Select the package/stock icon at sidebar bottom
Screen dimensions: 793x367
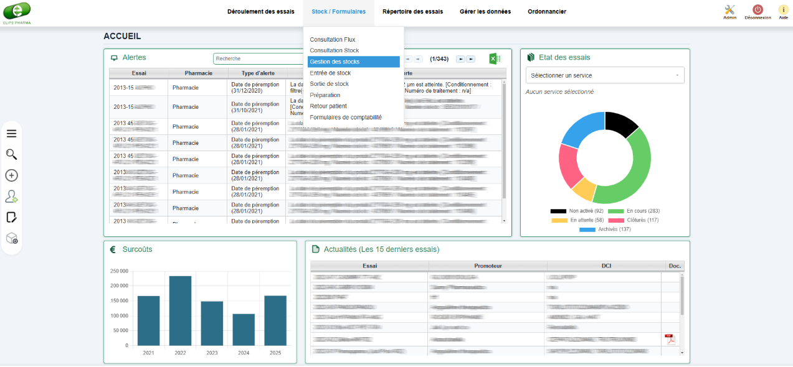(11, 238)
